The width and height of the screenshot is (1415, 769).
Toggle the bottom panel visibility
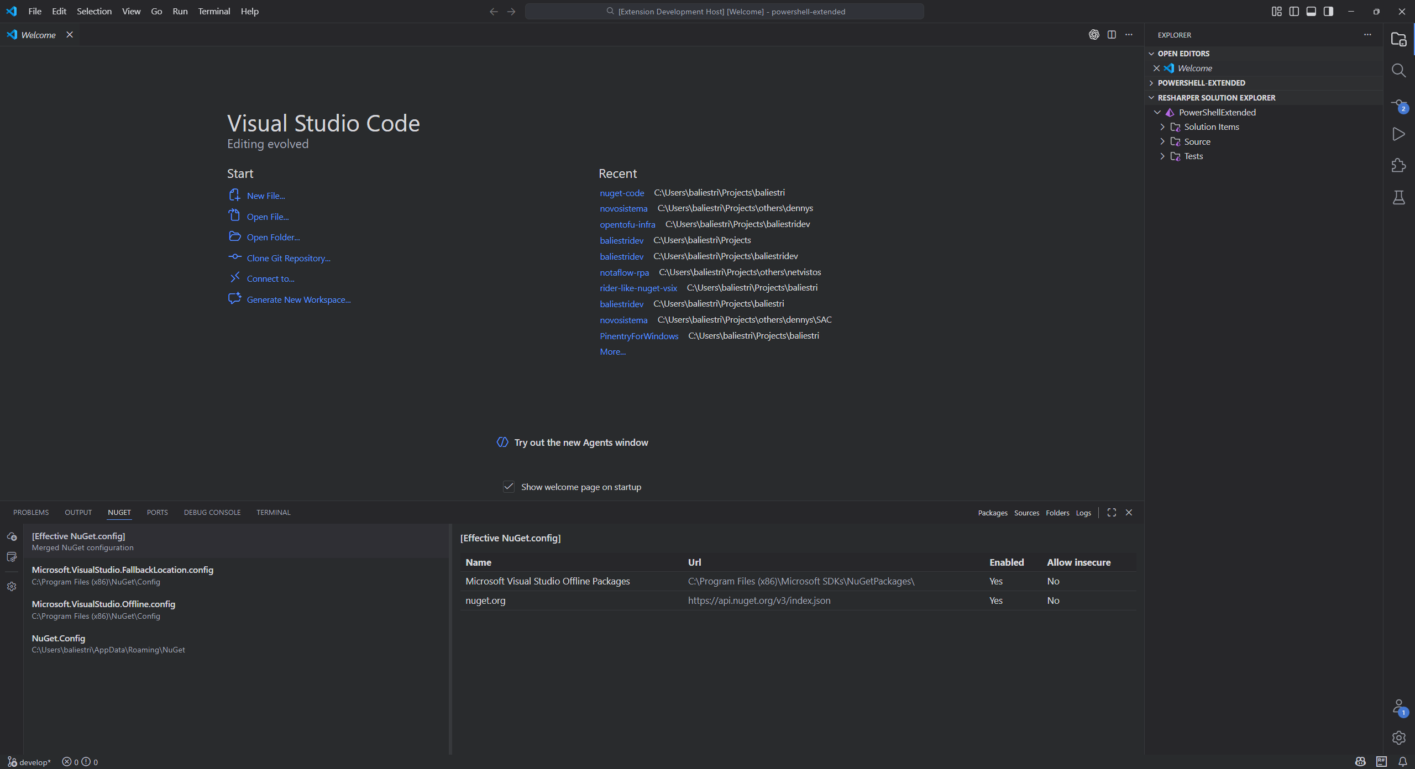click(x=1311, y=12)
